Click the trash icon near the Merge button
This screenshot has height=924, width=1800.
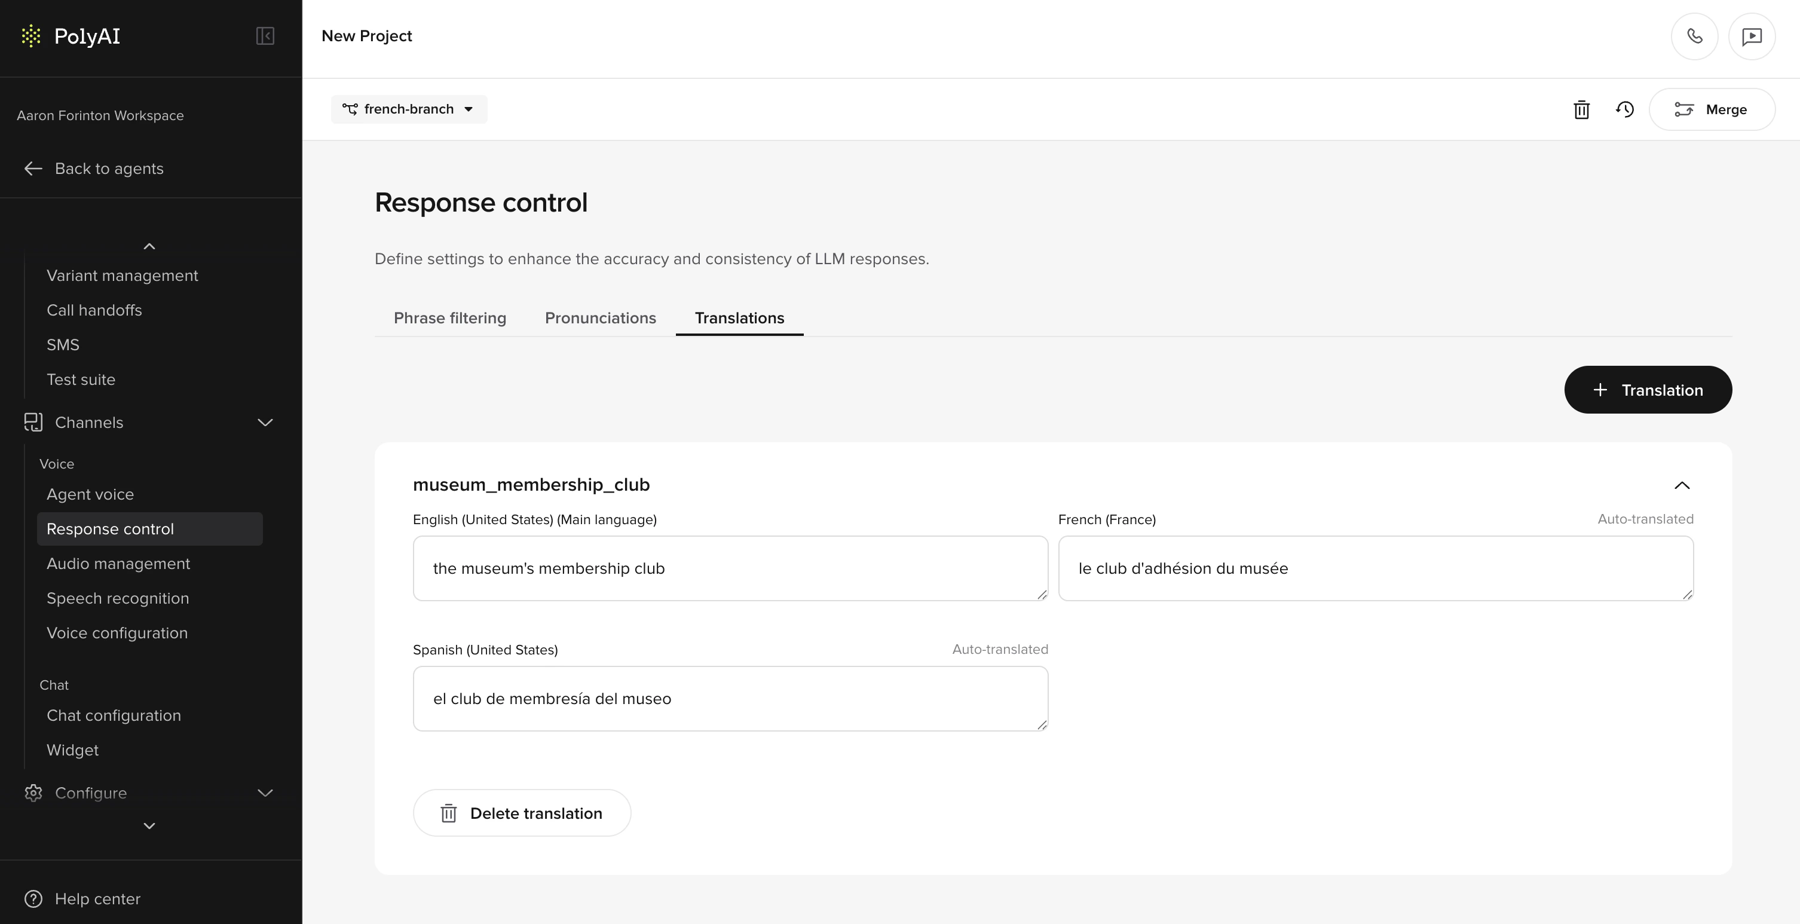coord(1581,110)
